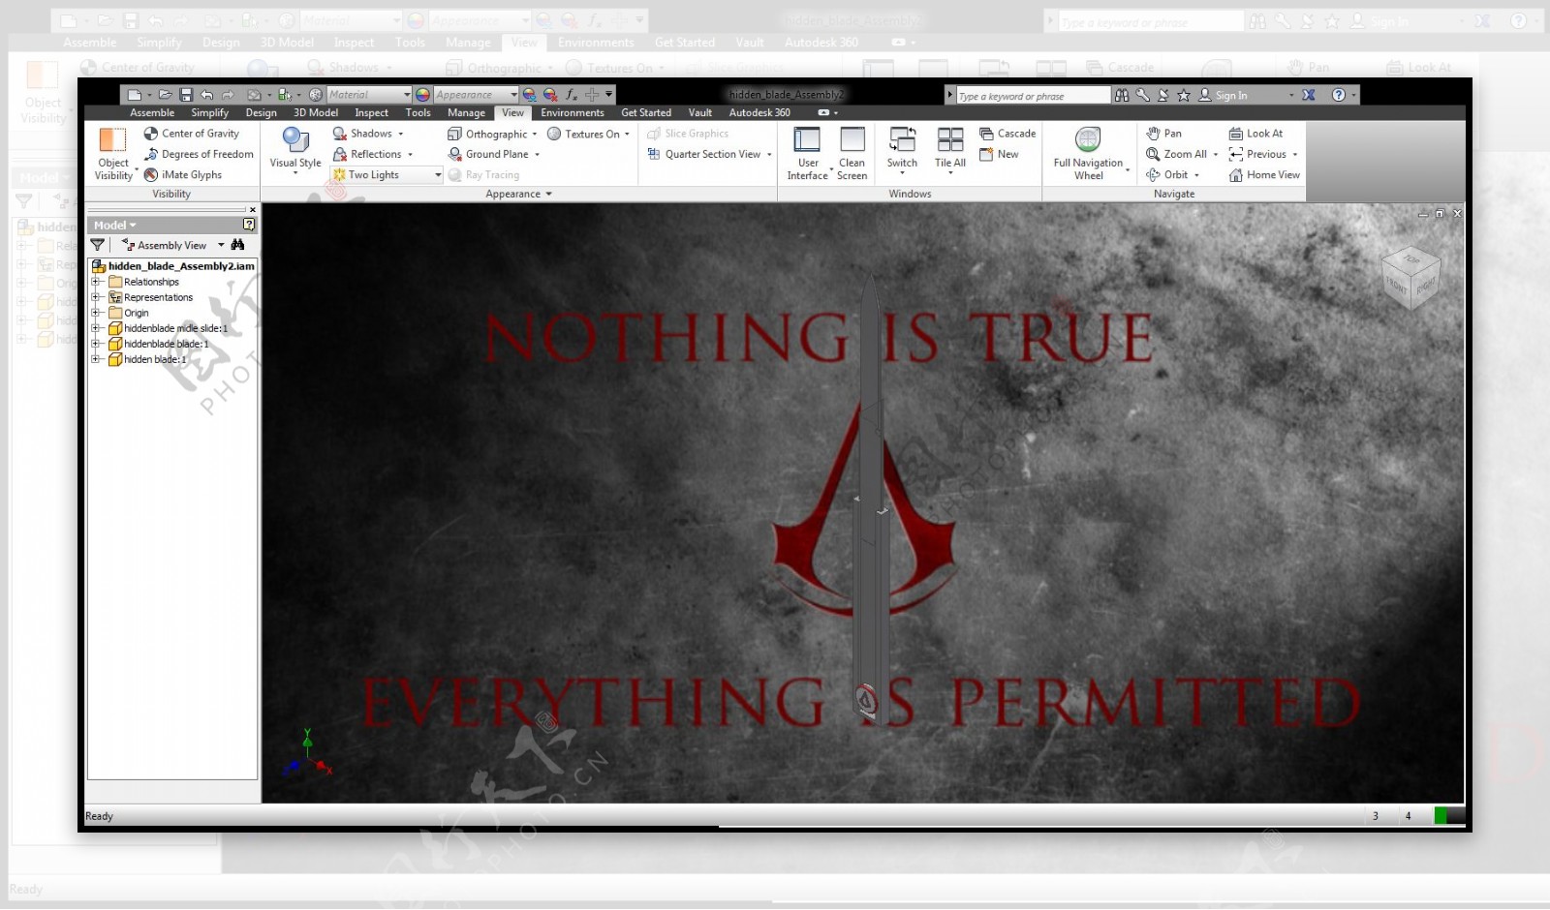1550x910 pixels.
Task: Click the binoculars Find icon in browser
Action: 237,245
